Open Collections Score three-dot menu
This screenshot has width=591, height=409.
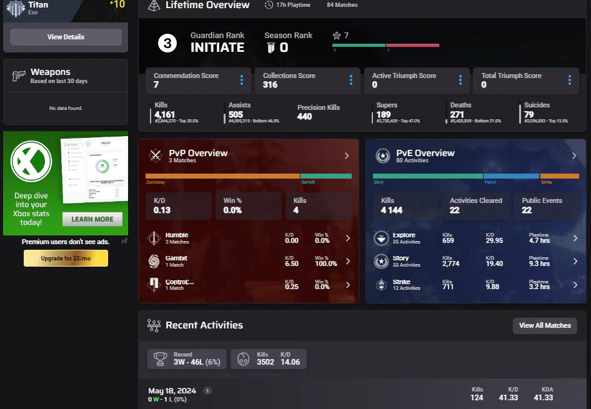pyautogui.click(x=351, y=80)
